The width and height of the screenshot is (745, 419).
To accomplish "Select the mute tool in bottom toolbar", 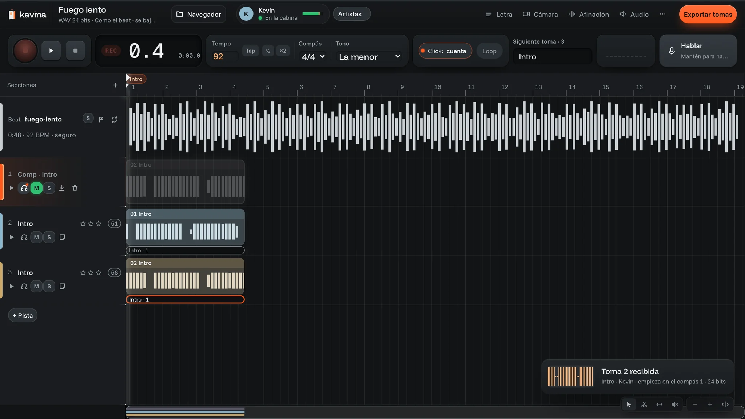I will click(674, 404).
